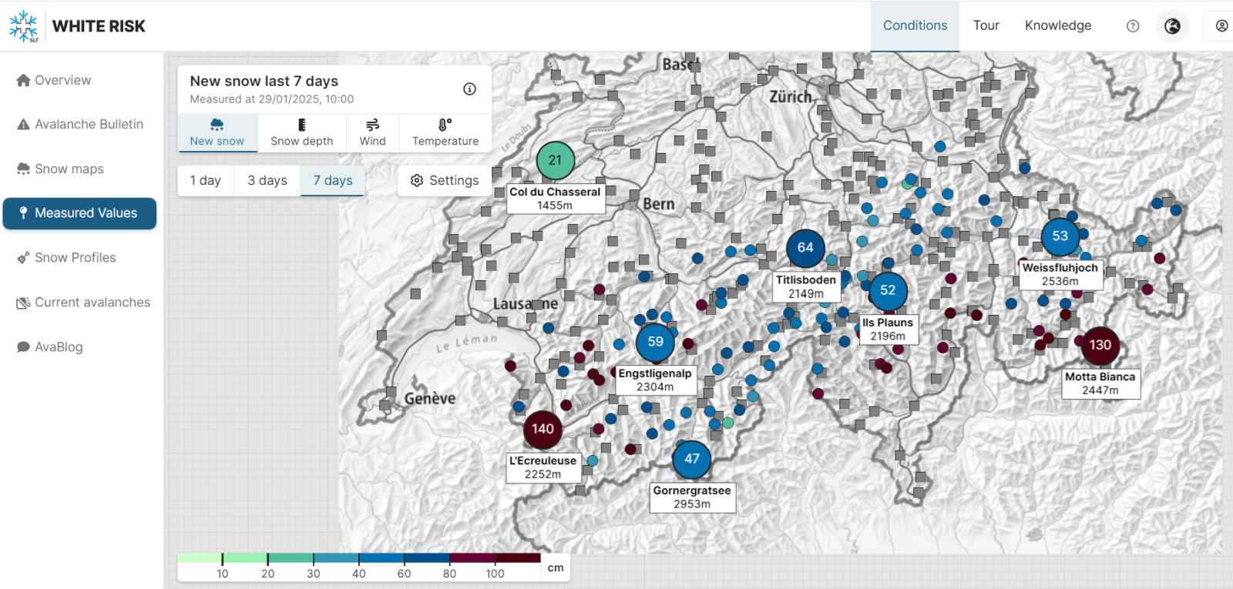Click the blue legend segment between 40 and 60

[381, 558]
